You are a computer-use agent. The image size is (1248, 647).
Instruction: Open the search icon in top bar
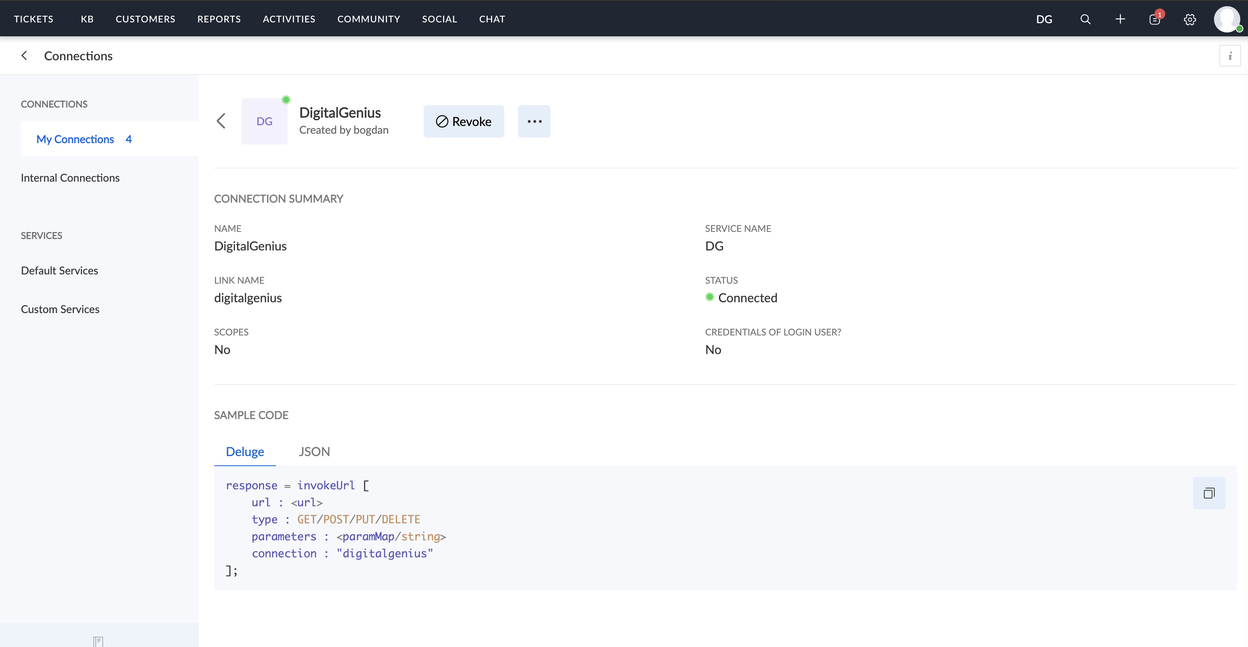pyautogui.click(x=1085, y=19)
